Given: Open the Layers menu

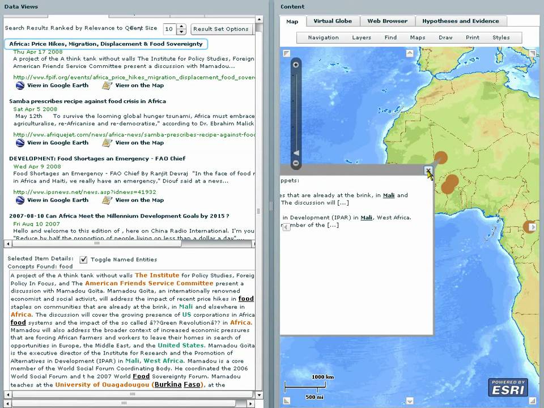Looking at the screenshot, I should (362, 37).
